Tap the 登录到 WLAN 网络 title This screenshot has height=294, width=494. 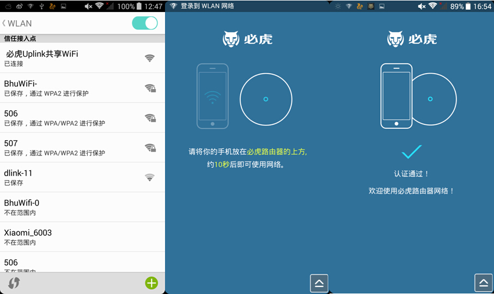click(208, 6)
